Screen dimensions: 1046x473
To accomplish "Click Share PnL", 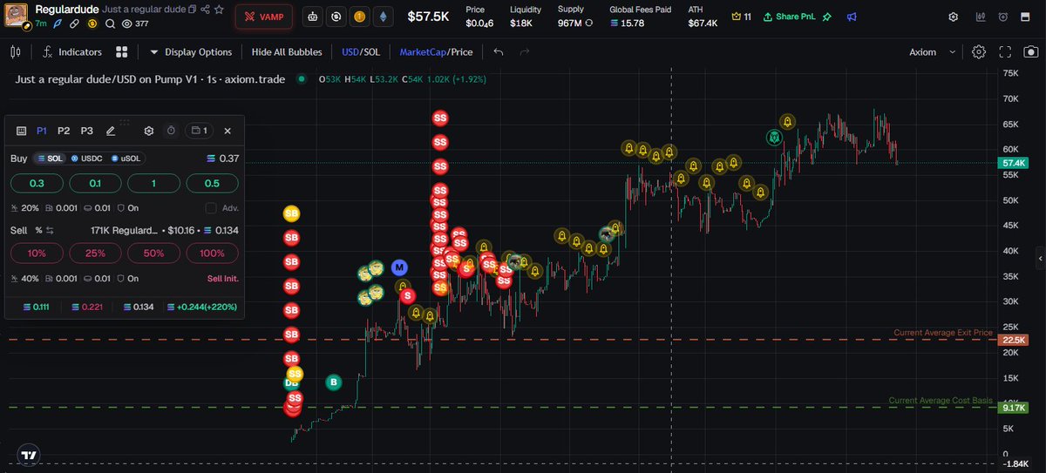I will (791, 17).
